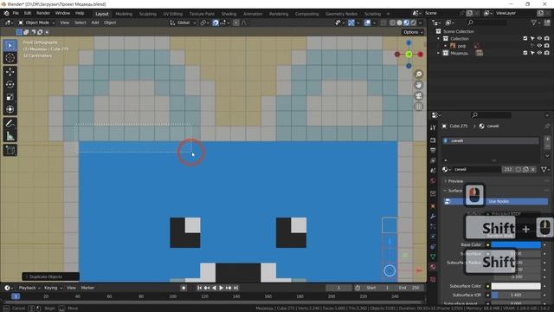
Task: Hide Collection with its eye icon
Action: [539, 38]
